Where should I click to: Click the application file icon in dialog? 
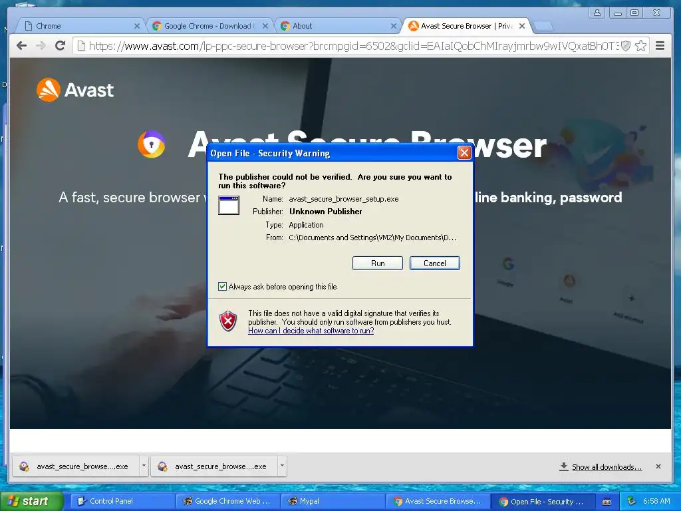point(229,205)
